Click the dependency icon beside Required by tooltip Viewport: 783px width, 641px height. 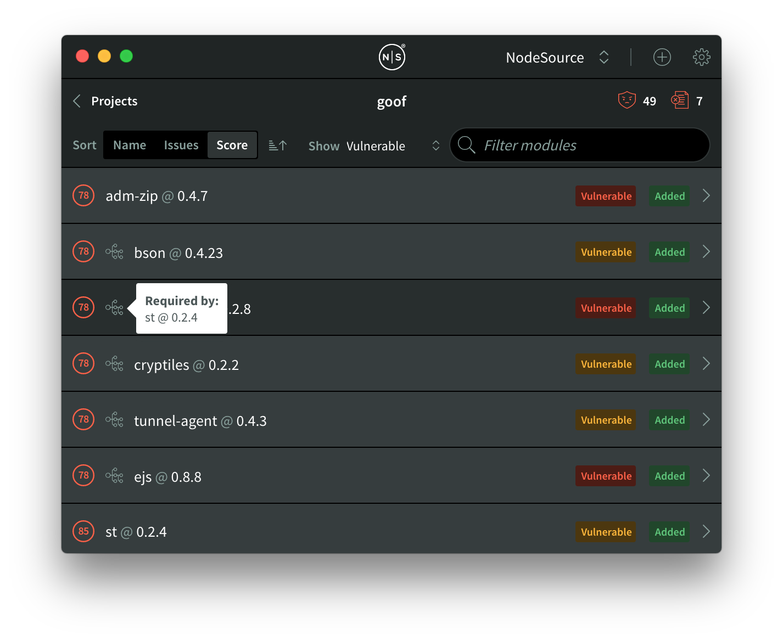coord(114,308)
